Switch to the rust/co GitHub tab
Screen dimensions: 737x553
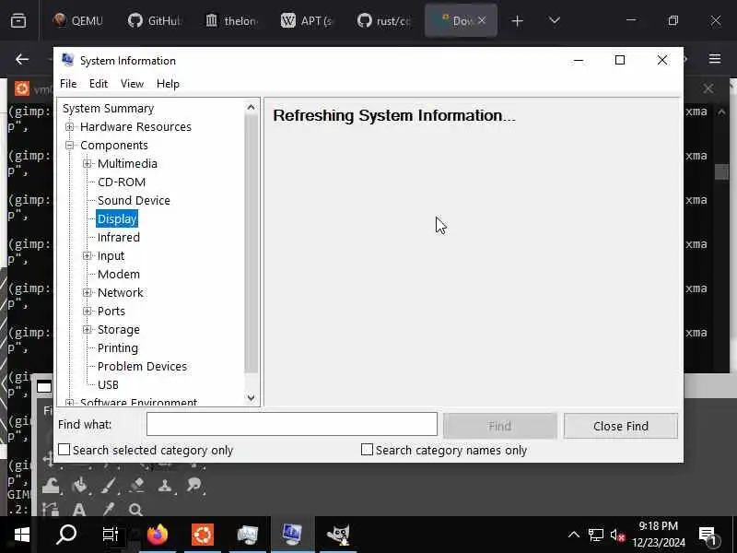384,20
